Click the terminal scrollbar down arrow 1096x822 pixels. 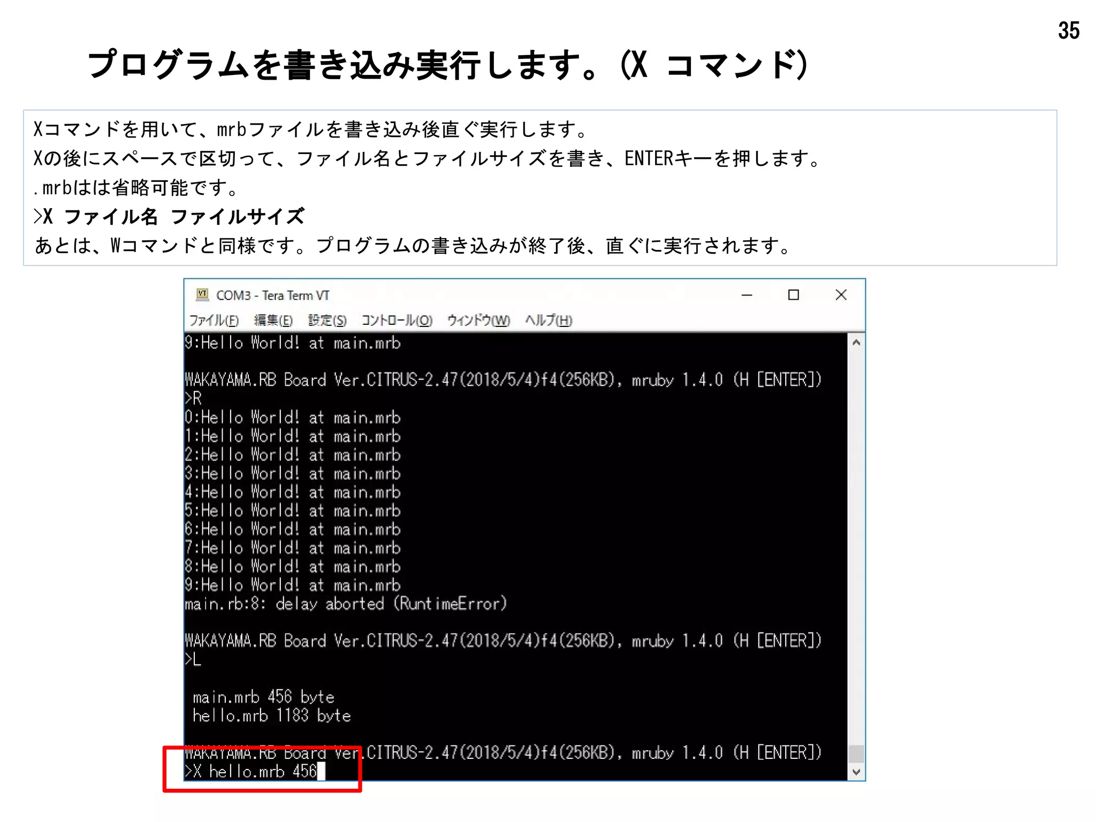[856, 772]
